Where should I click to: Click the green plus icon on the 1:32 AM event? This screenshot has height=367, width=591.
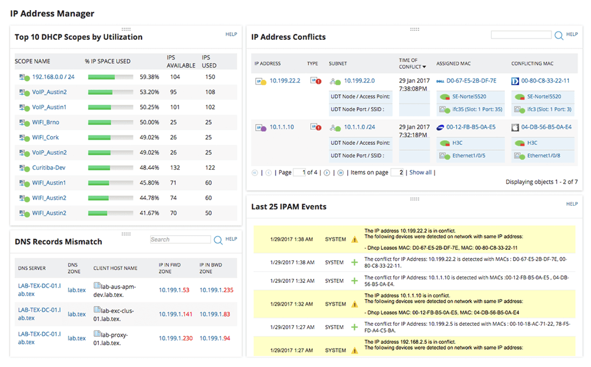pyautogui.click(x=355, y=281)
